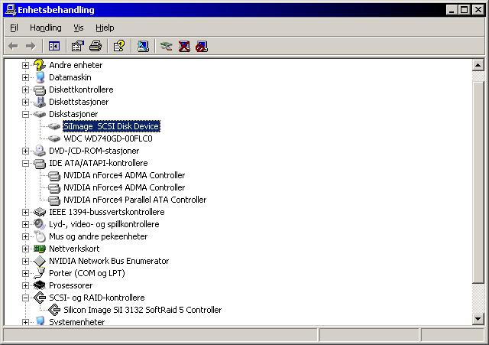Select the IDE ATA/ATAPI-kontrollere label

pyautogui.click(x=99, y=163)
